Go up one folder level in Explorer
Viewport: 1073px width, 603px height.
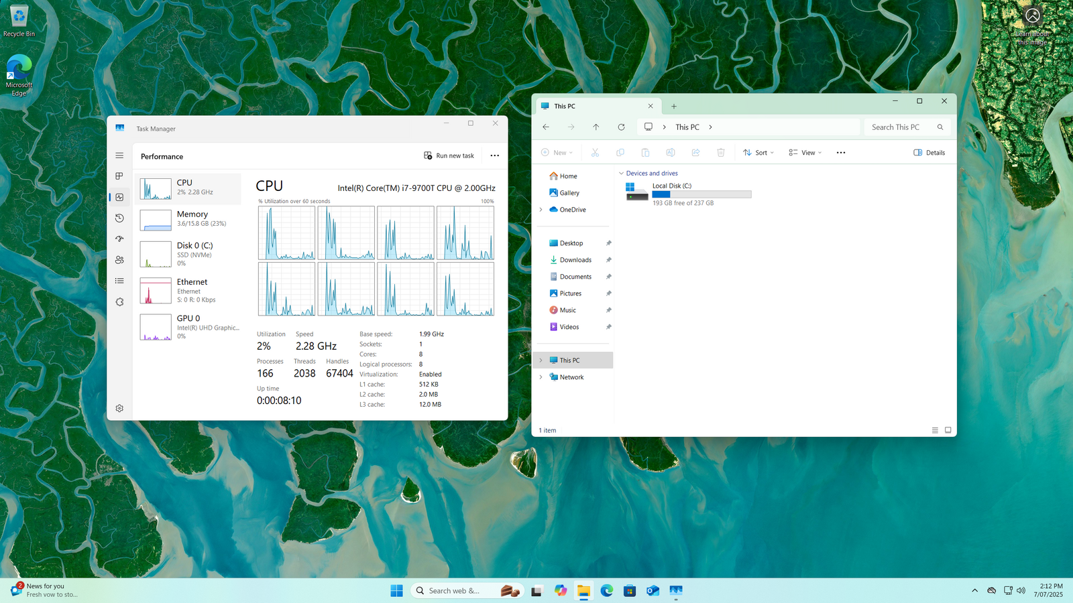point(596,127)
